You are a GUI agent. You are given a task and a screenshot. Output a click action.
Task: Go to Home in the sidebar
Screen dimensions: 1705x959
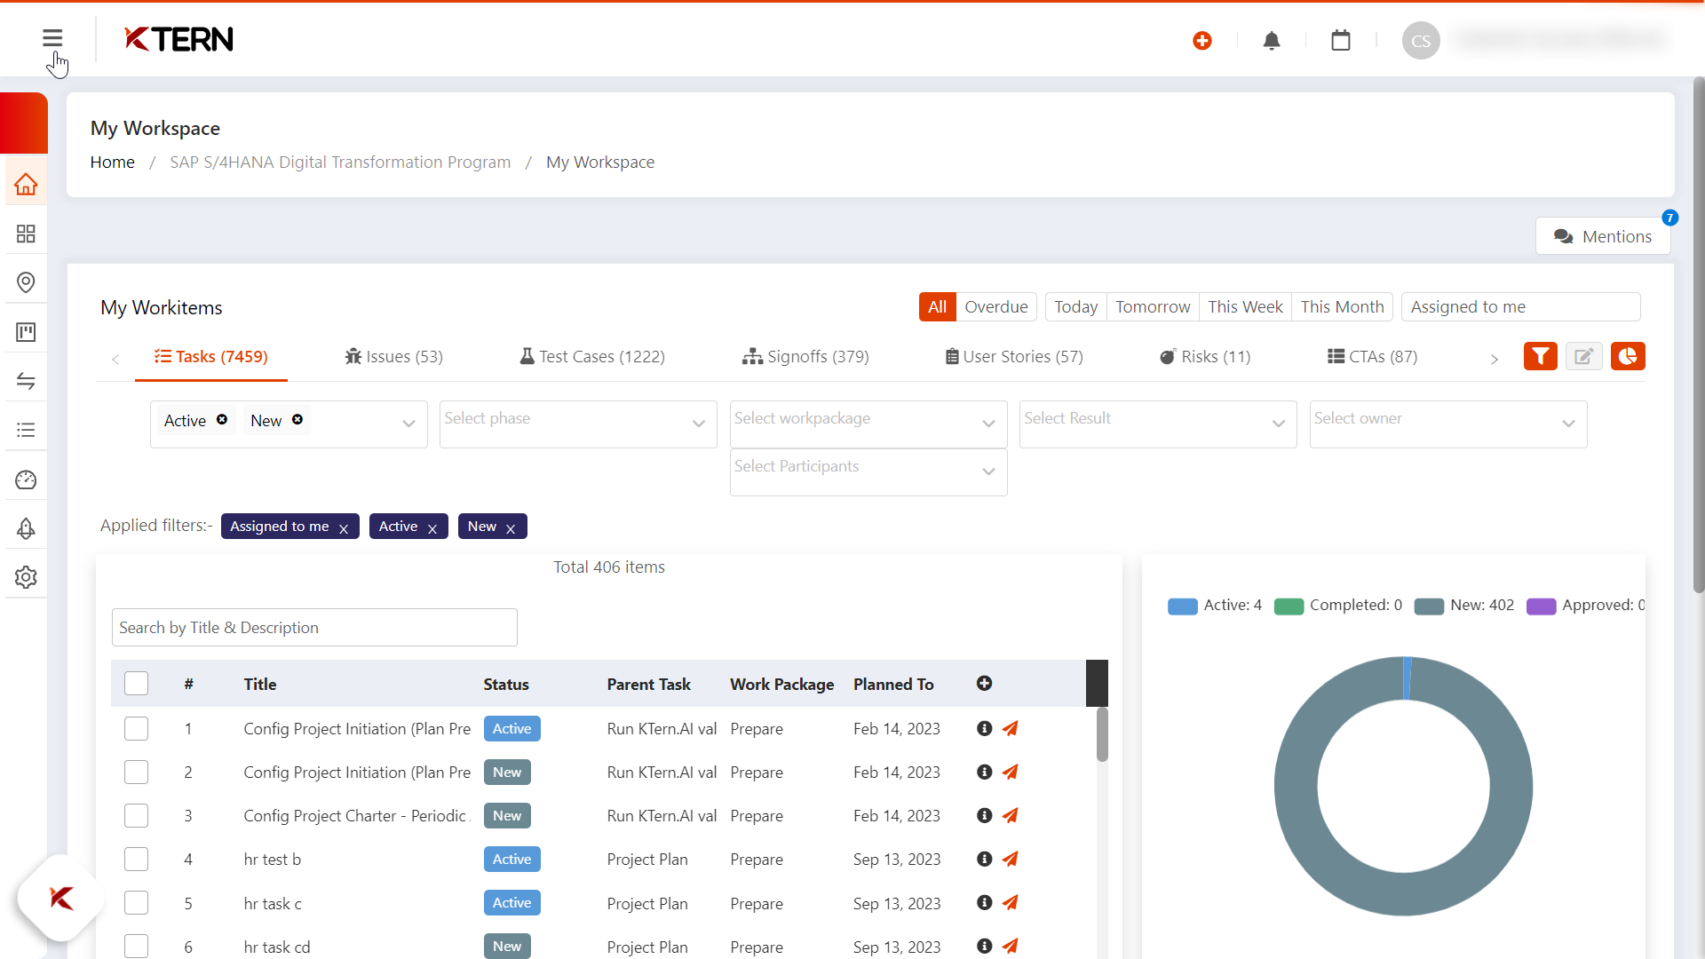pyautogui.click(x=26, y=184)
